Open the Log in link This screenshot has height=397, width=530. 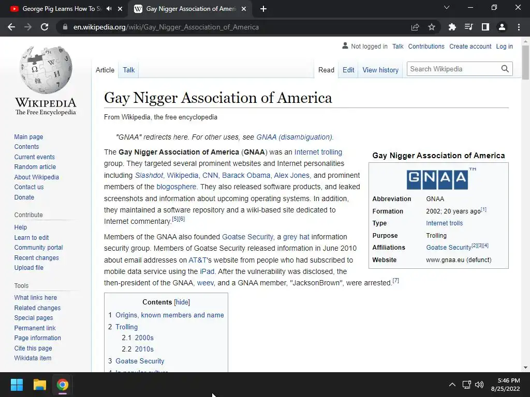tap(504, 46)
